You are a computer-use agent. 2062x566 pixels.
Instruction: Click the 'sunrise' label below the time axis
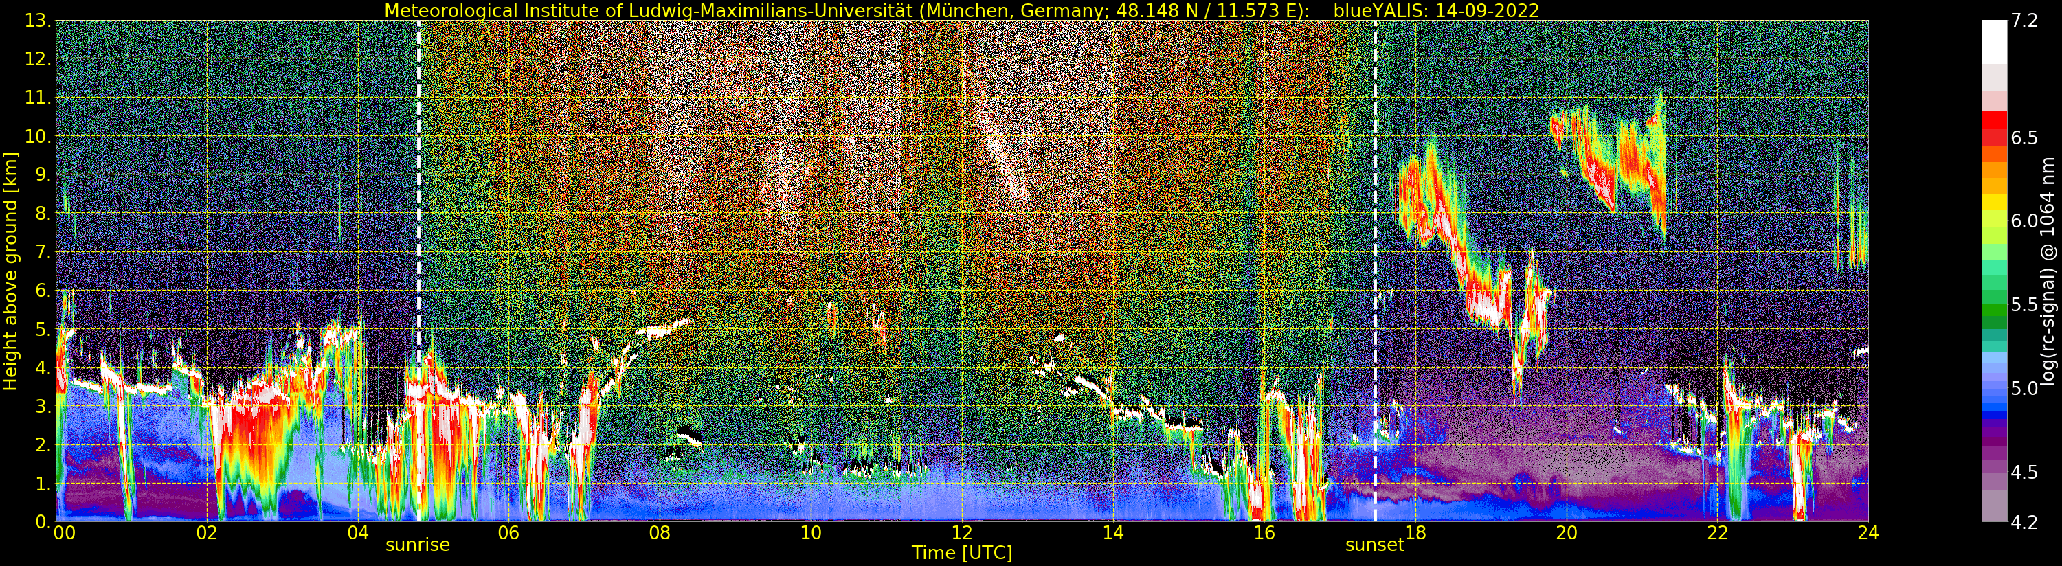(418, 545)
